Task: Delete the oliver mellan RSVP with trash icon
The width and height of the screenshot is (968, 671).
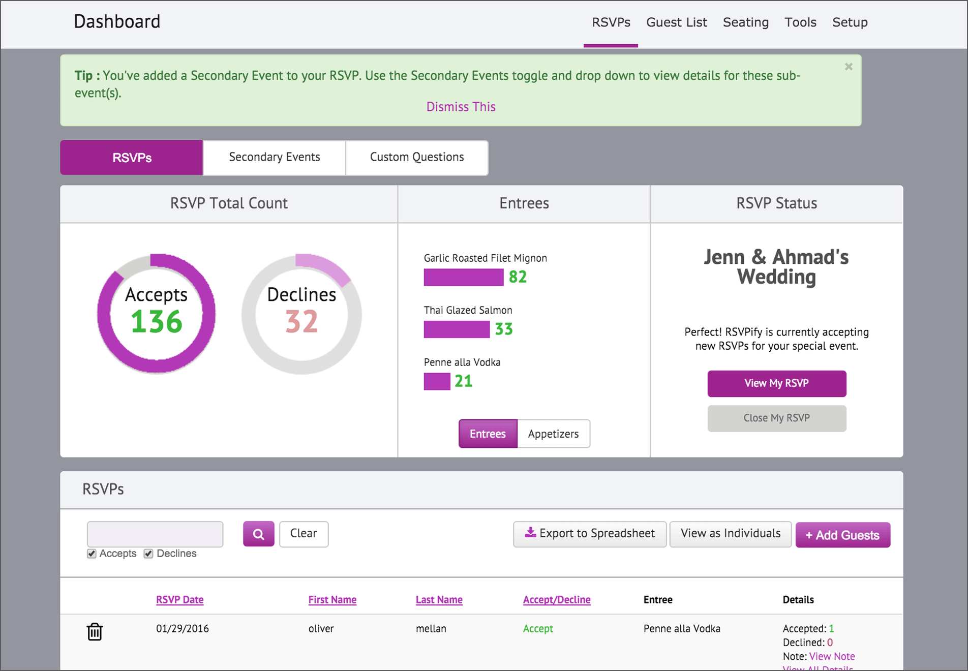Action: [x=95, y=632]
